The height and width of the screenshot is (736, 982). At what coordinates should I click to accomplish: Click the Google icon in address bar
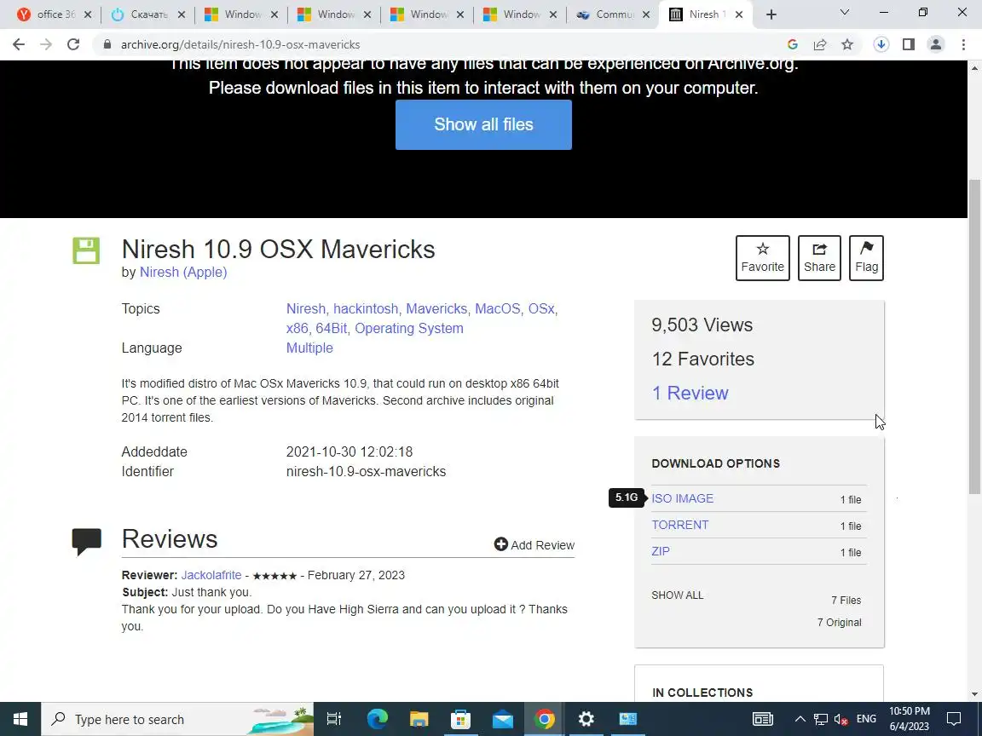[x=792, y=44]
